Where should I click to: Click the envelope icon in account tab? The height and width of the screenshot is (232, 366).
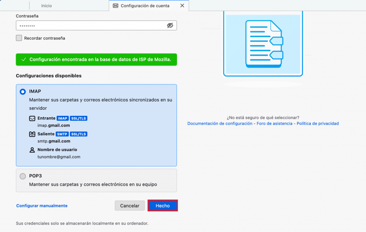point(115,6)
